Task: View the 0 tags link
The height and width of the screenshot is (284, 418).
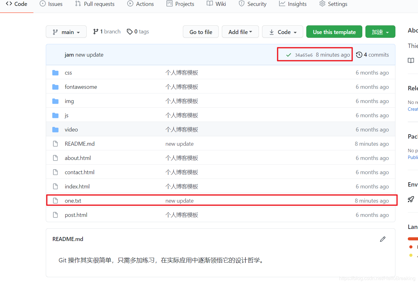Action: pyautogui.click(x=138, y=32)
